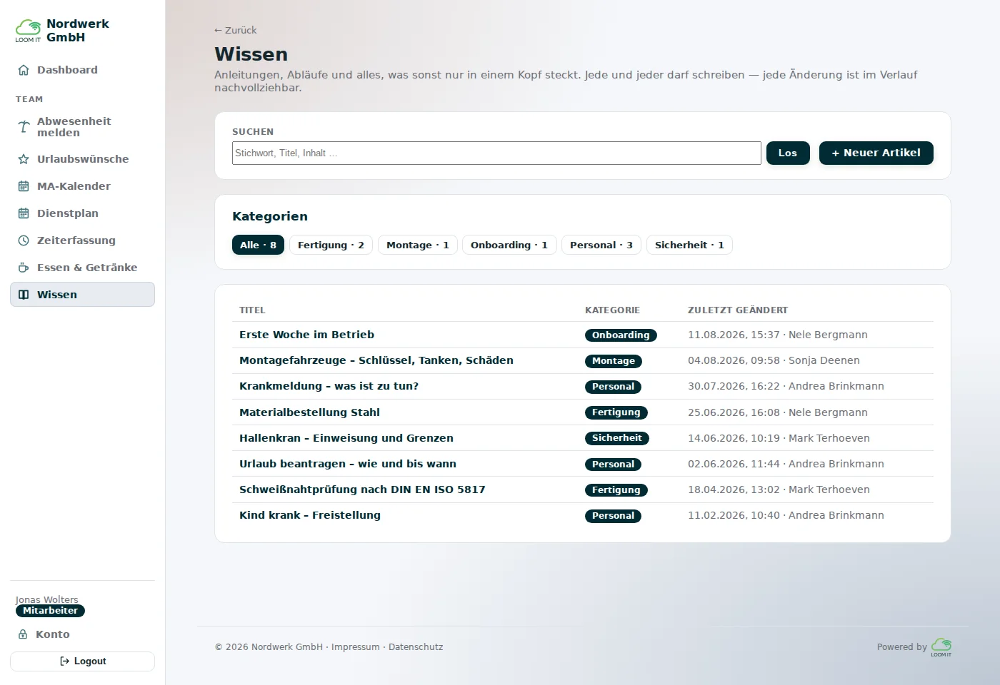Click the Essen & Getränke cup icon
1000x685 pixels.
coord(24,268)
